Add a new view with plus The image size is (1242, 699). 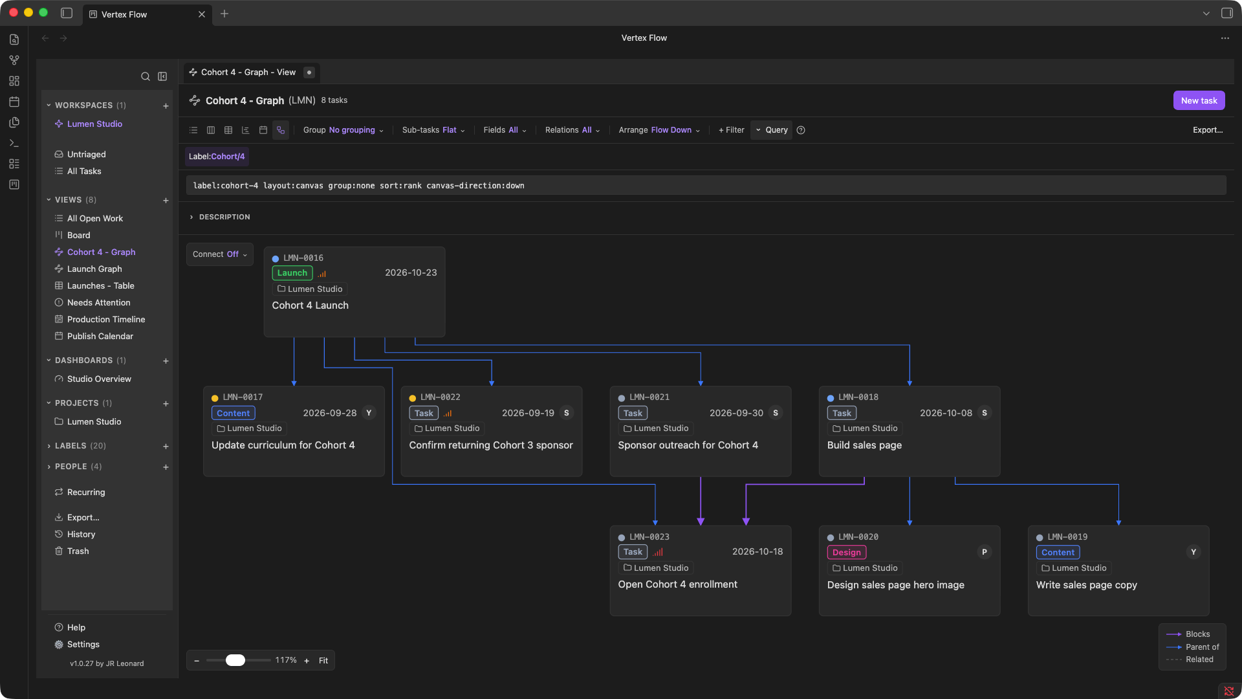point(166,201)
